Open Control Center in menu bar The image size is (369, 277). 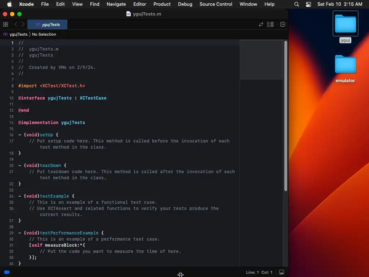pyautogui.click(x=308, y=4)
